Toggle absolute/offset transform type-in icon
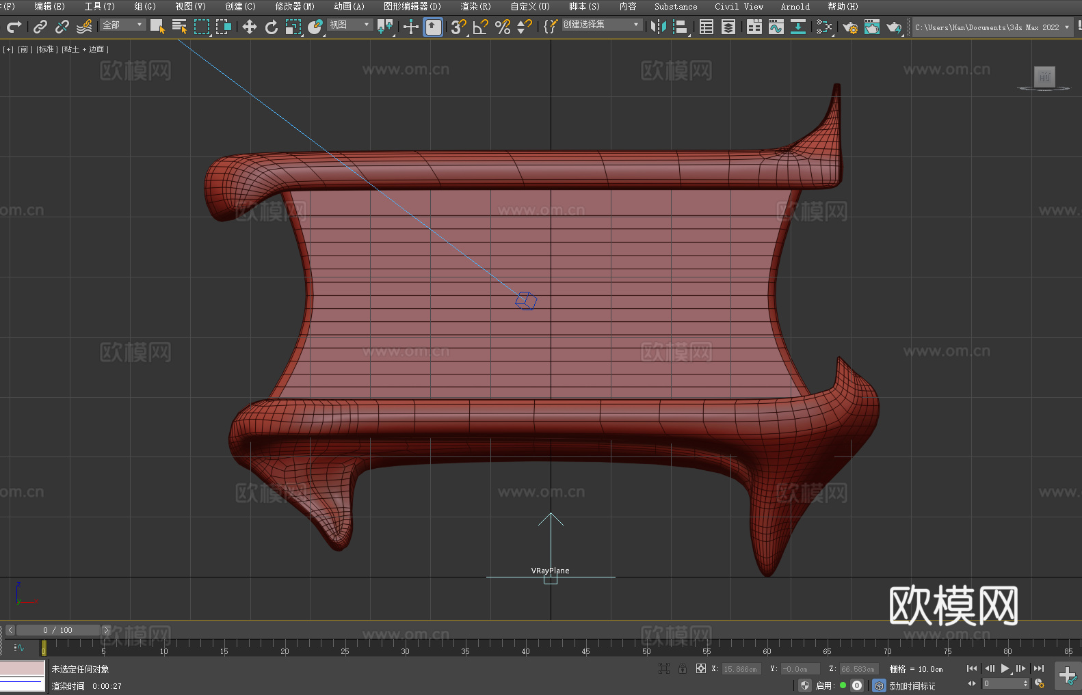This screenshot has width=1082, height=695. tap(701, 668)
